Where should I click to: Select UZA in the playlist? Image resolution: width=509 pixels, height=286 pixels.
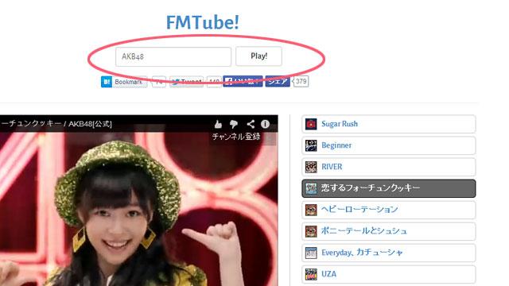pyautogui.click(x=389, y=274)
